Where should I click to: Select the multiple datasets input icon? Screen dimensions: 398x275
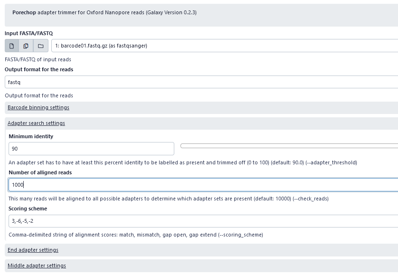[x=26, y=46]
